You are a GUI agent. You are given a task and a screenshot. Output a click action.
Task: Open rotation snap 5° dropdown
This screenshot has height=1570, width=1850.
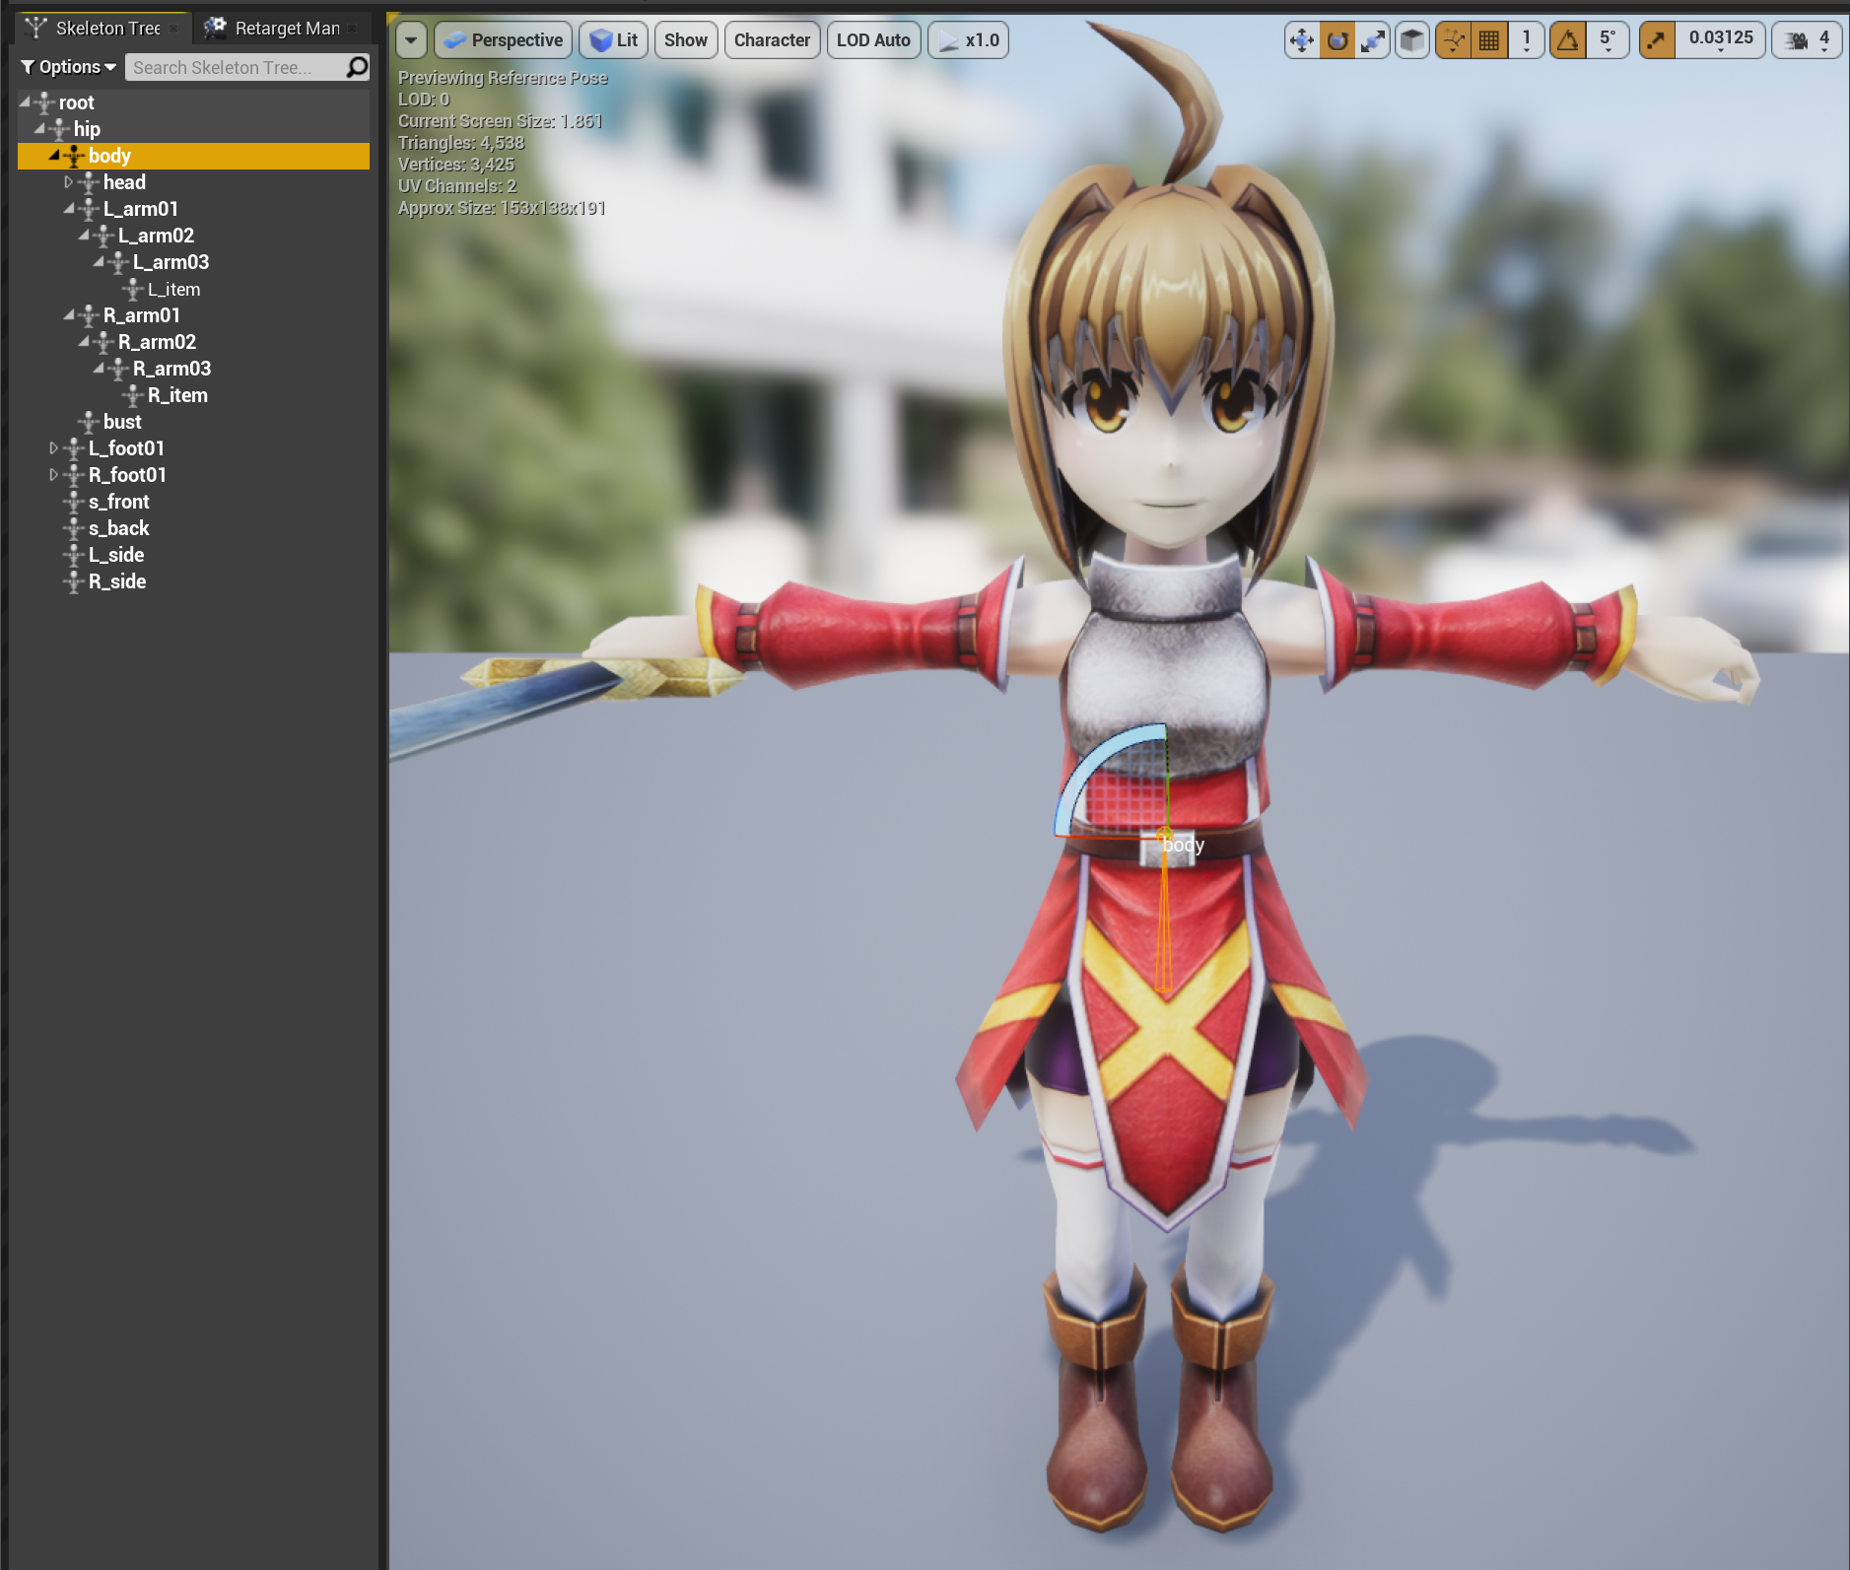(1608, 40)
